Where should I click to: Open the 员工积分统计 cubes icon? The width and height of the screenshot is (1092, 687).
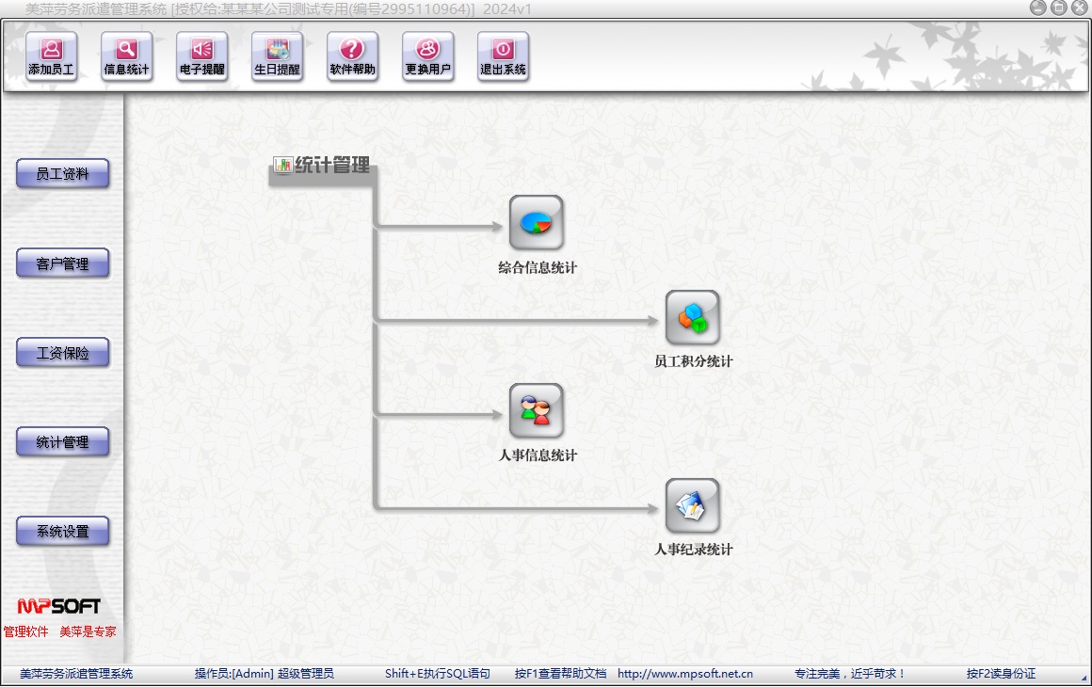click(x=693, y=317)
